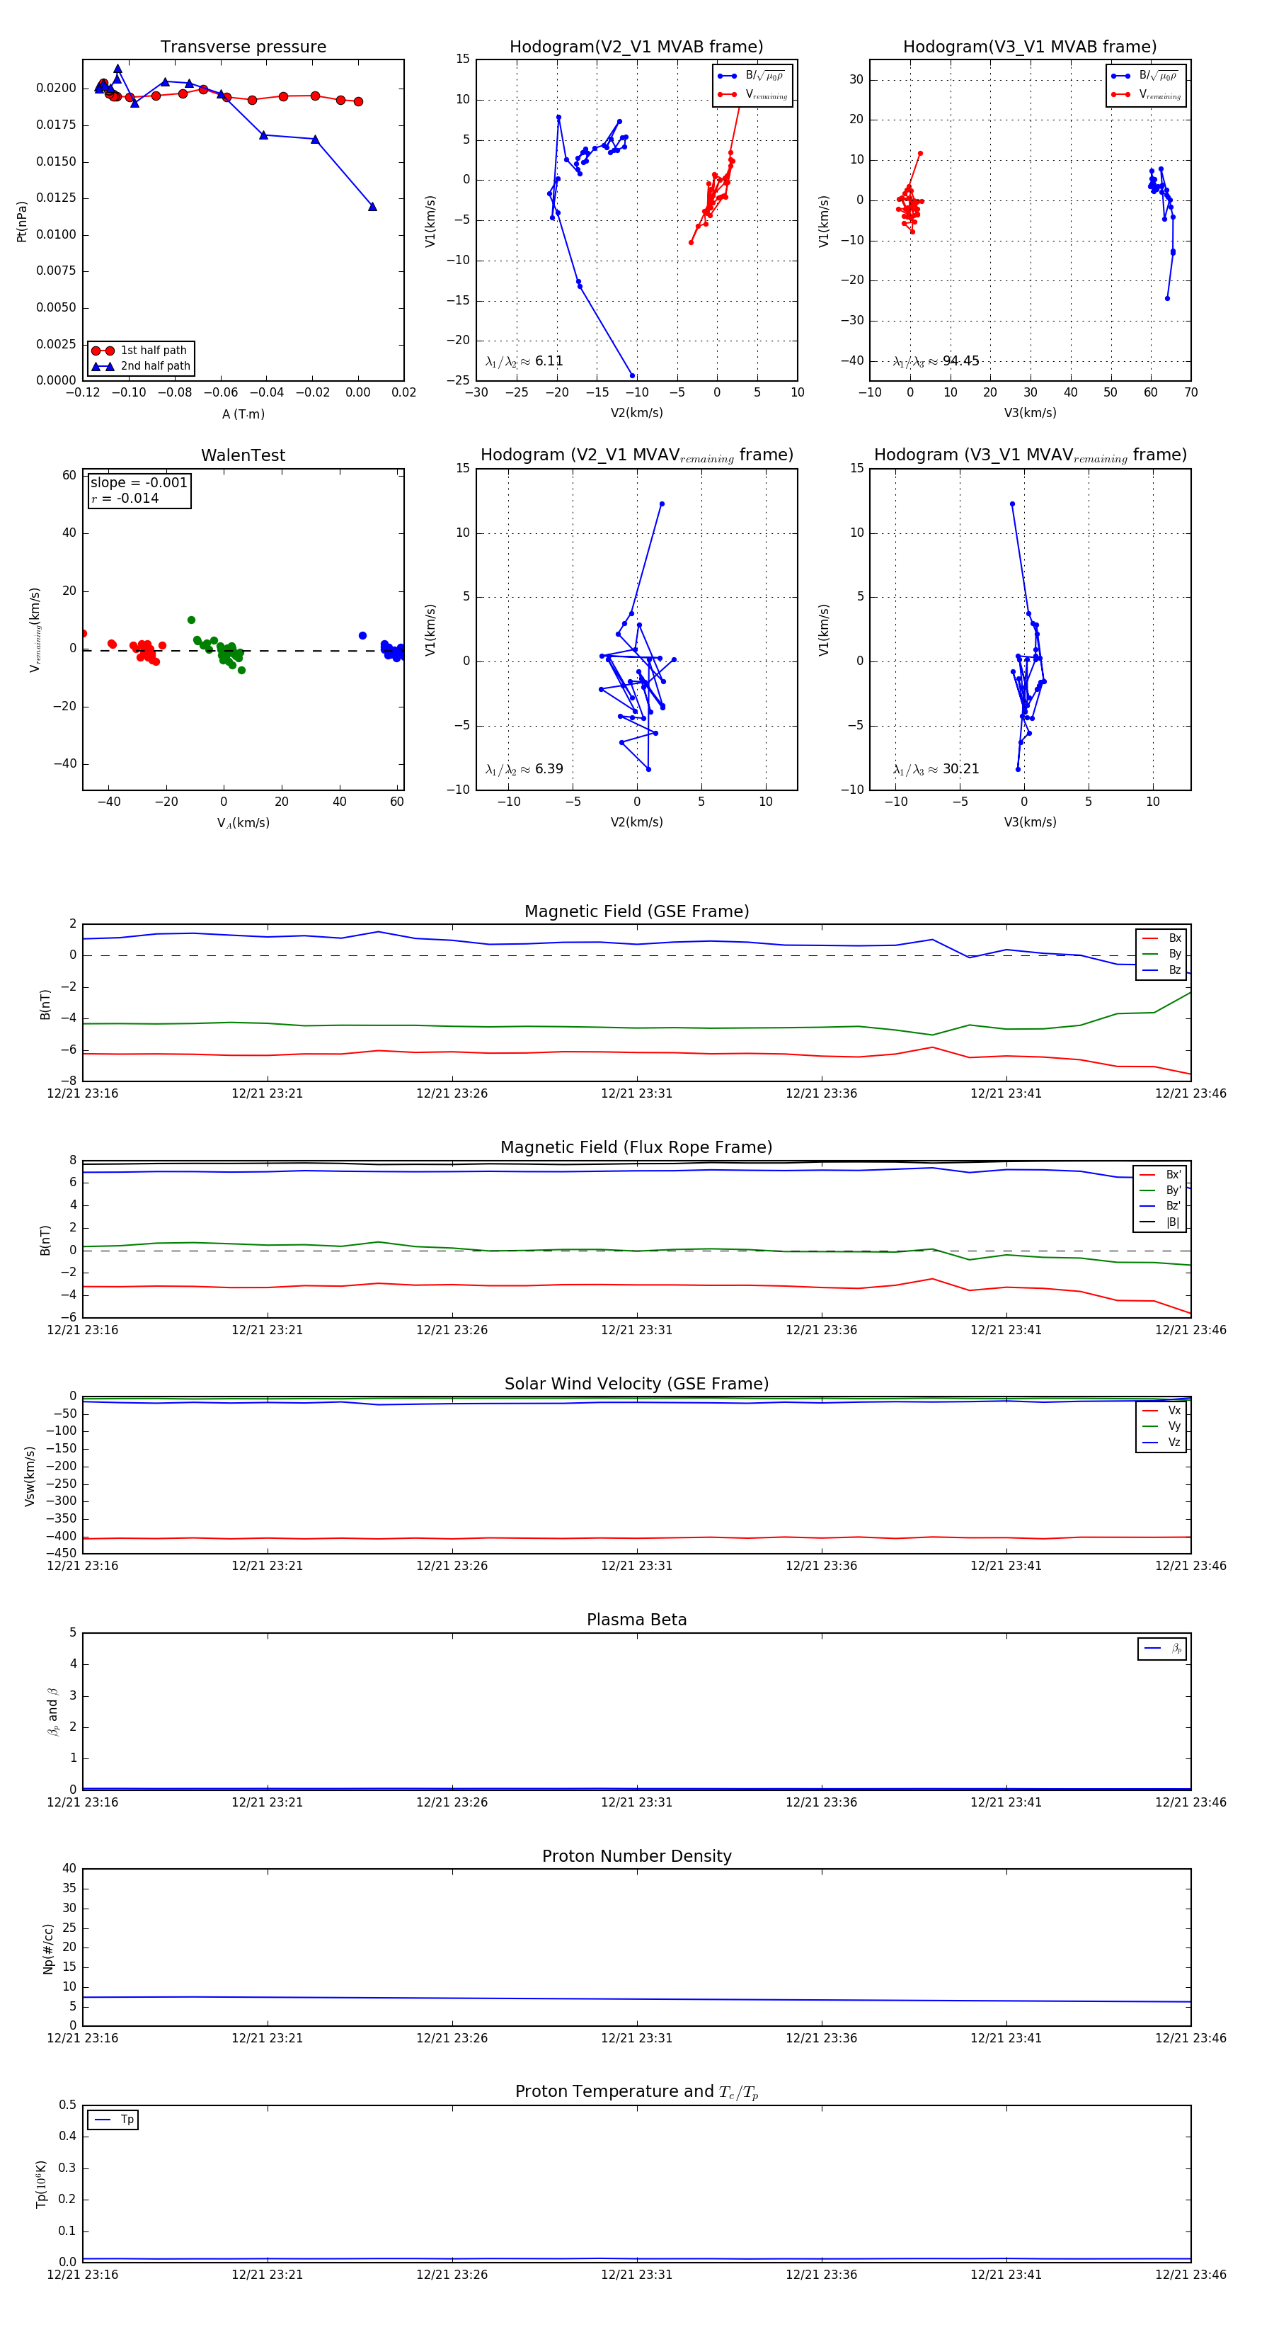Click the 'slope = -0.001' annotation
Viewport: 1274px width, 2337px height.
(139, 483)
